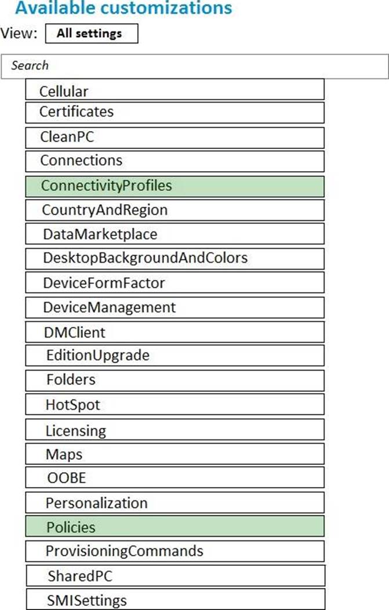
Task: Expand the Cellular settings item
Action: pyautogui.click(x=174, y=91)
